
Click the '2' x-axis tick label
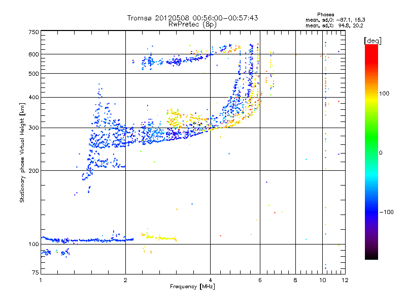[125, 280]
